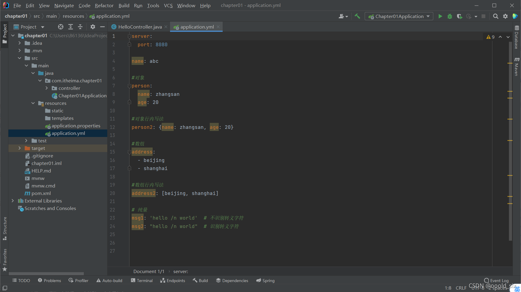Fold the address block in gutter
Image resolution: width=521 pixels, height=292 pixels.
tap(129, 152)
